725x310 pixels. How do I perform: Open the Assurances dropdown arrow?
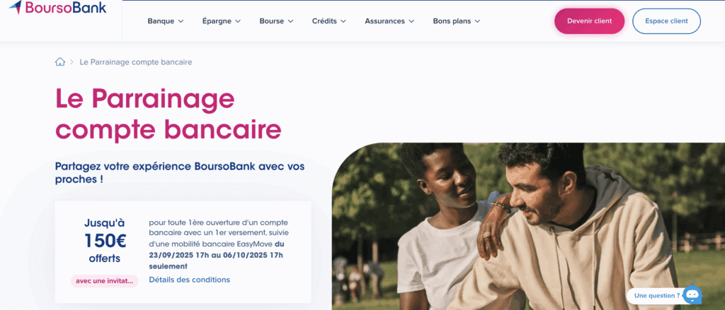[411, 21]
